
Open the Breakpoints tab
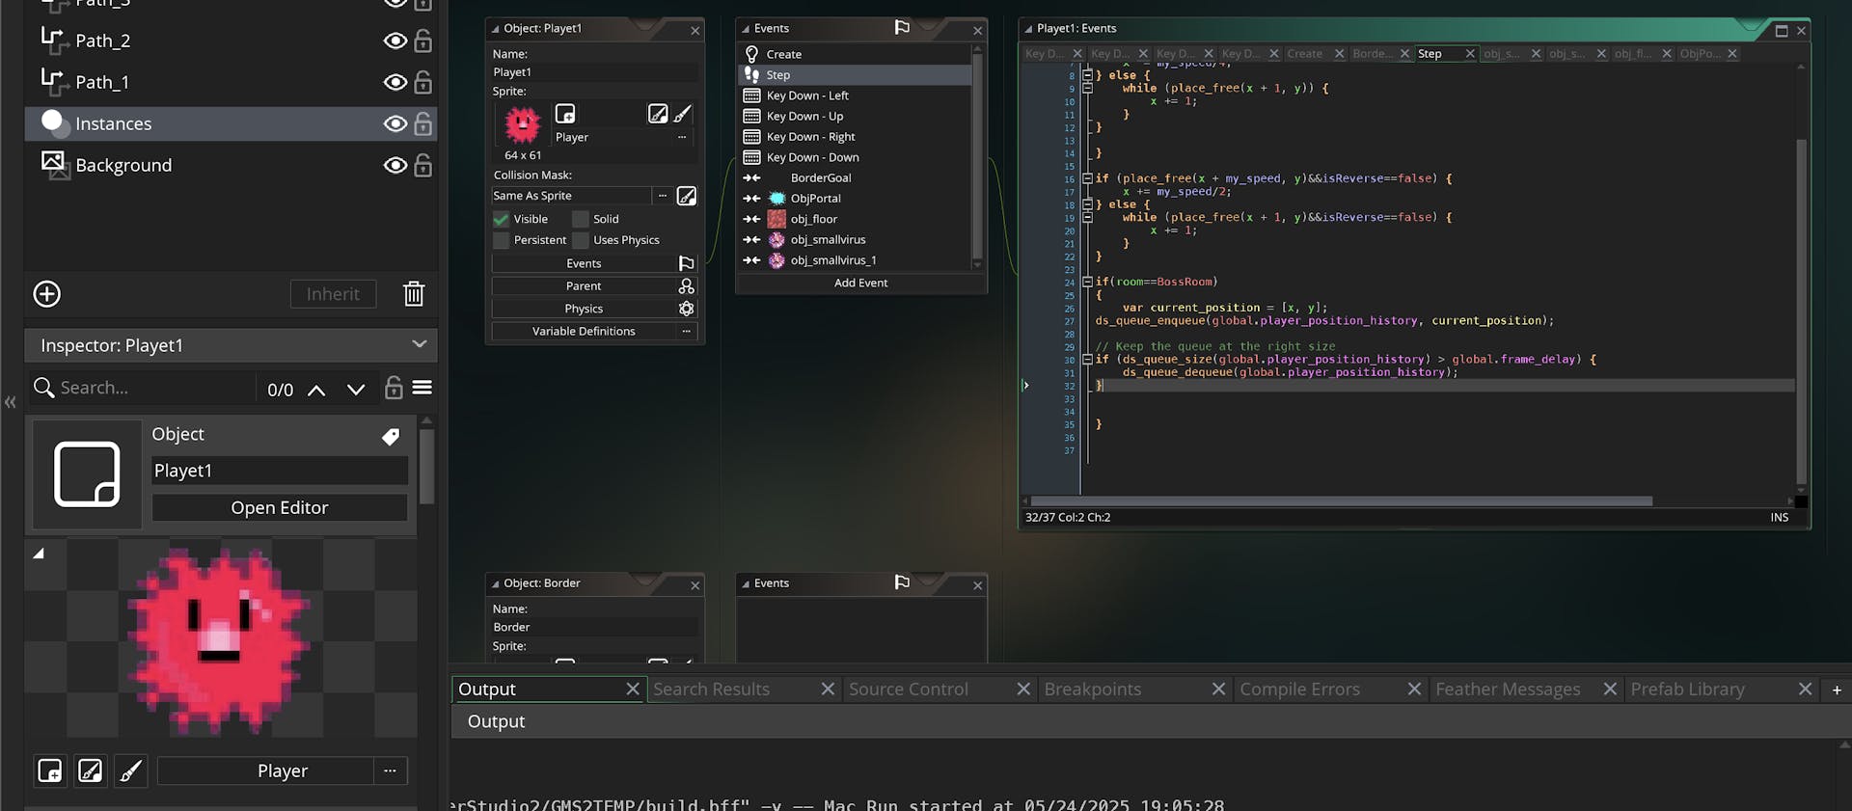1093,689
